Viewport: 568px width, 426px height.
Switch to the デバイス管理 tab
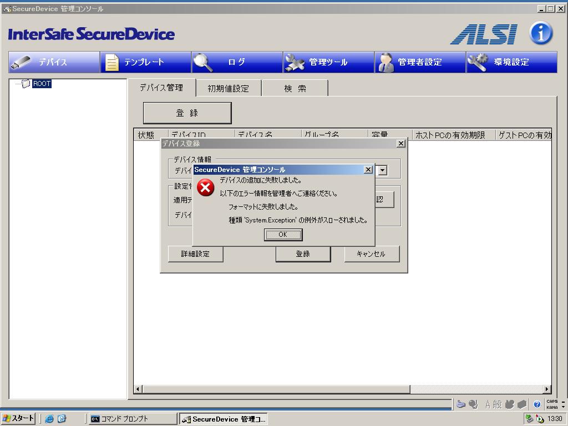[161, 88]
